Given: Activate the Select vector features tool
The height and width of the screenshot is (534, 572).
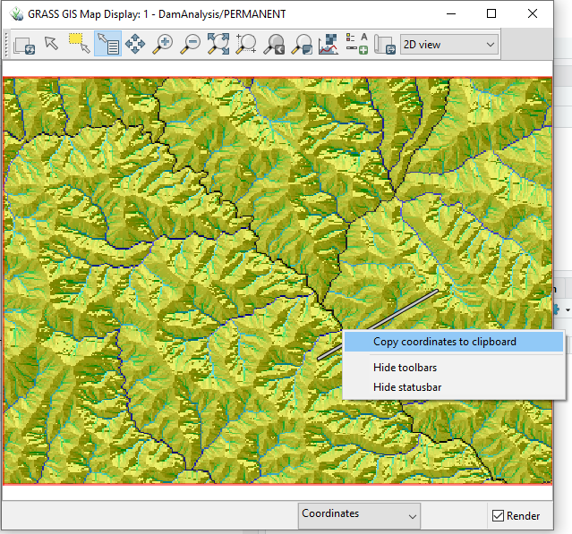Looking at the screenshot, I should [80, 44].
